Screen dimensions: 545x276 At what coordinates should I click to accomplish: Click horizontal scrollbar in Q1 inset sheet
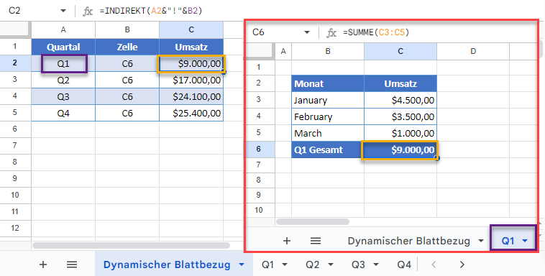pos(313,222)
